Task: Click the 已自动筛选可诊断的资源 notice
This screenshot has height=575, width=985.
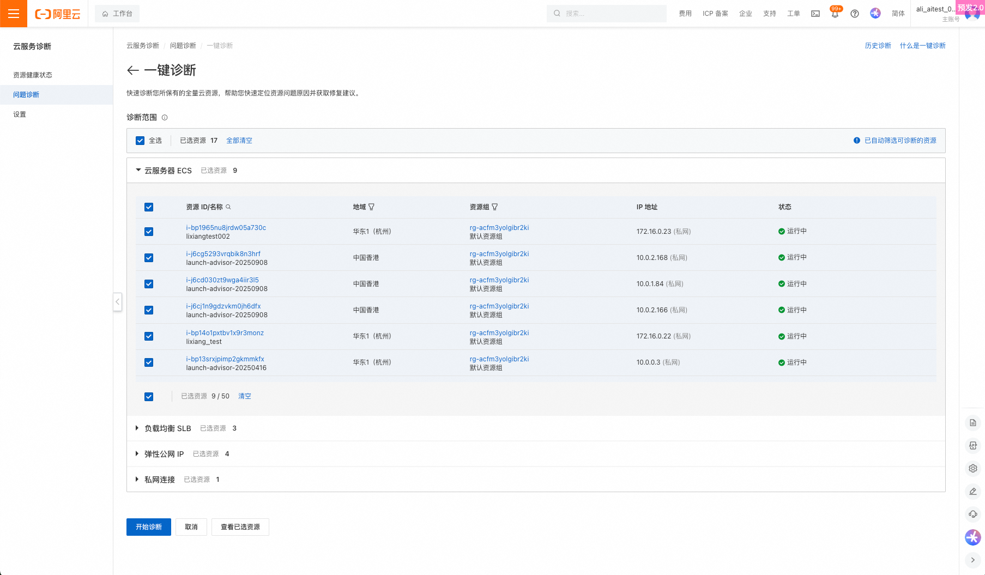Action: tap(895, 141)
